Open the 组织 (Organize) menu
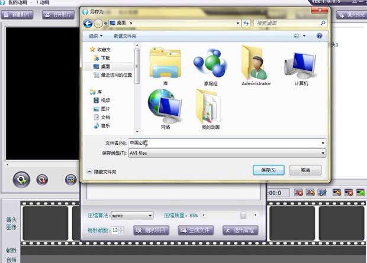 pos(95,36)
